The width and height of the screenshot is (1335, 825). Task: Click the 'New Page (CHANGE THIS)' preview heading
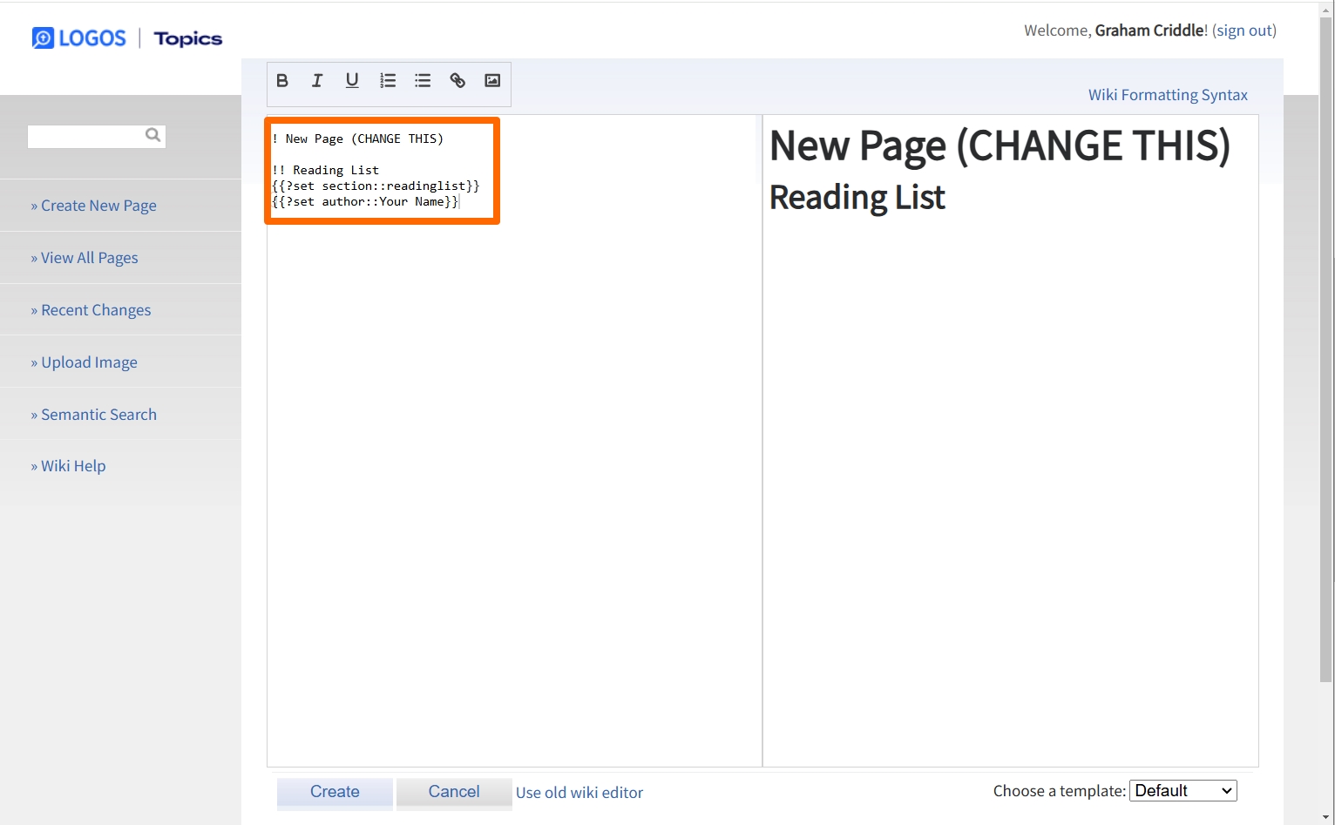point(1000,145)
